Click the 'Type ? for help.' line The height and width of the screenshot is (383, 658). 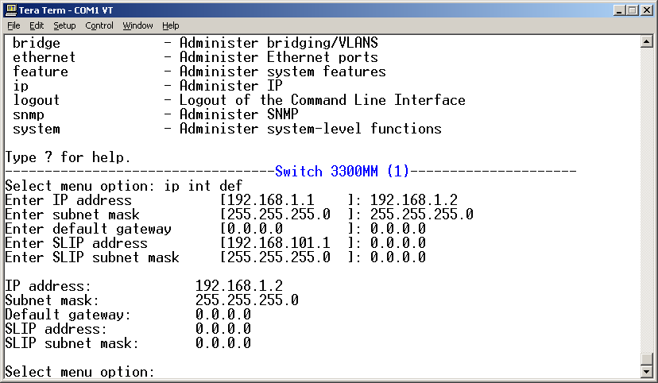tap(68, 157)
